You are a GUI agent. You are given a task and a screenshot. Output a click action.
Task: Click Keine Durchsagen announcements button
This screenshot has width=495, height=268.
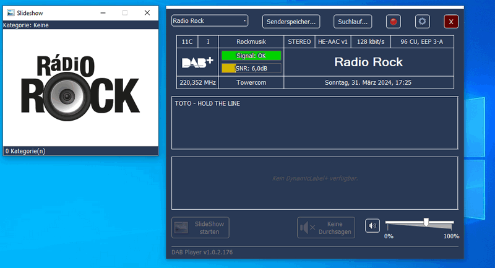(x=326, y=228)
